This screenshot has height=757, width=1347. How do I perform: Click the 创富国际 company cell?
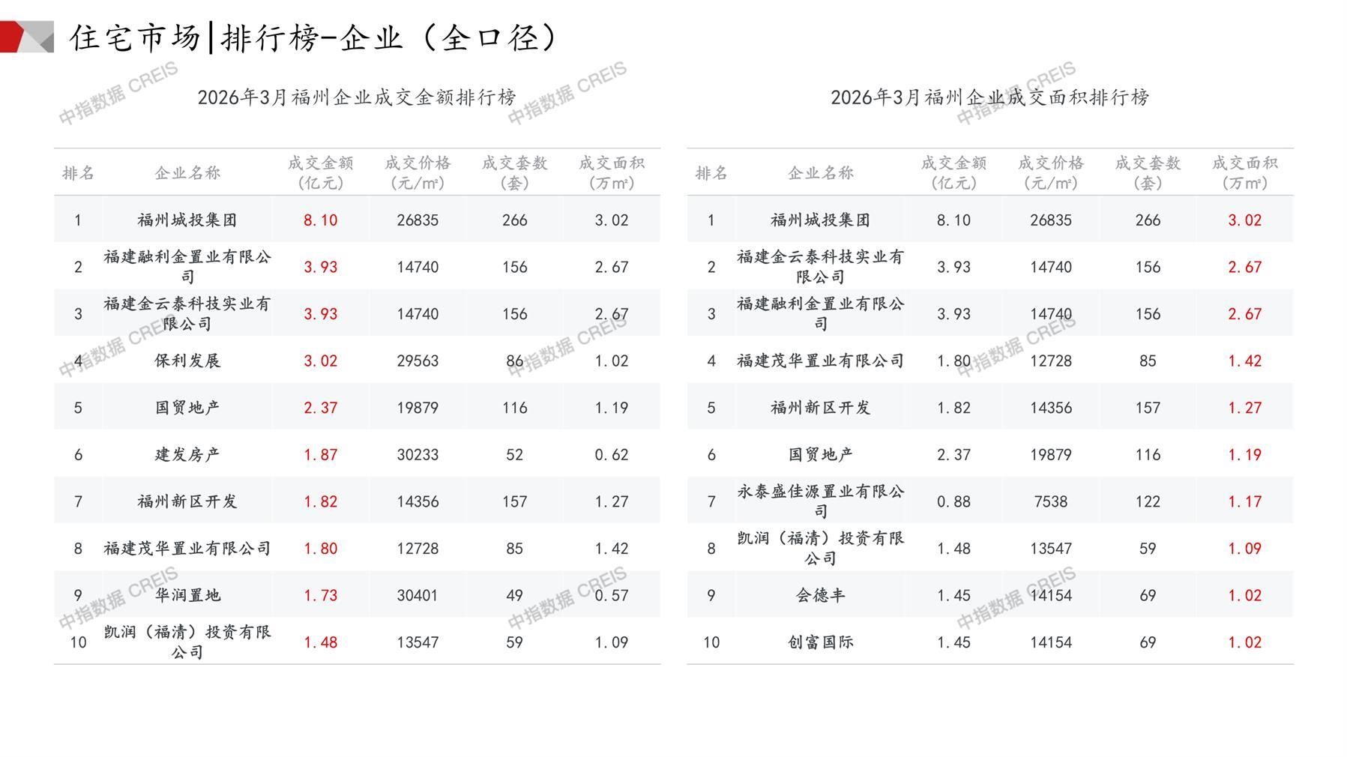(x=820, y=642)
